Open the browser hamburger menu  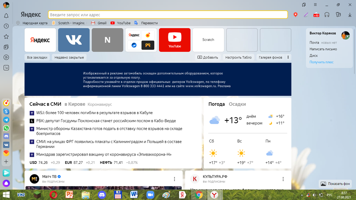coord(315,5)
